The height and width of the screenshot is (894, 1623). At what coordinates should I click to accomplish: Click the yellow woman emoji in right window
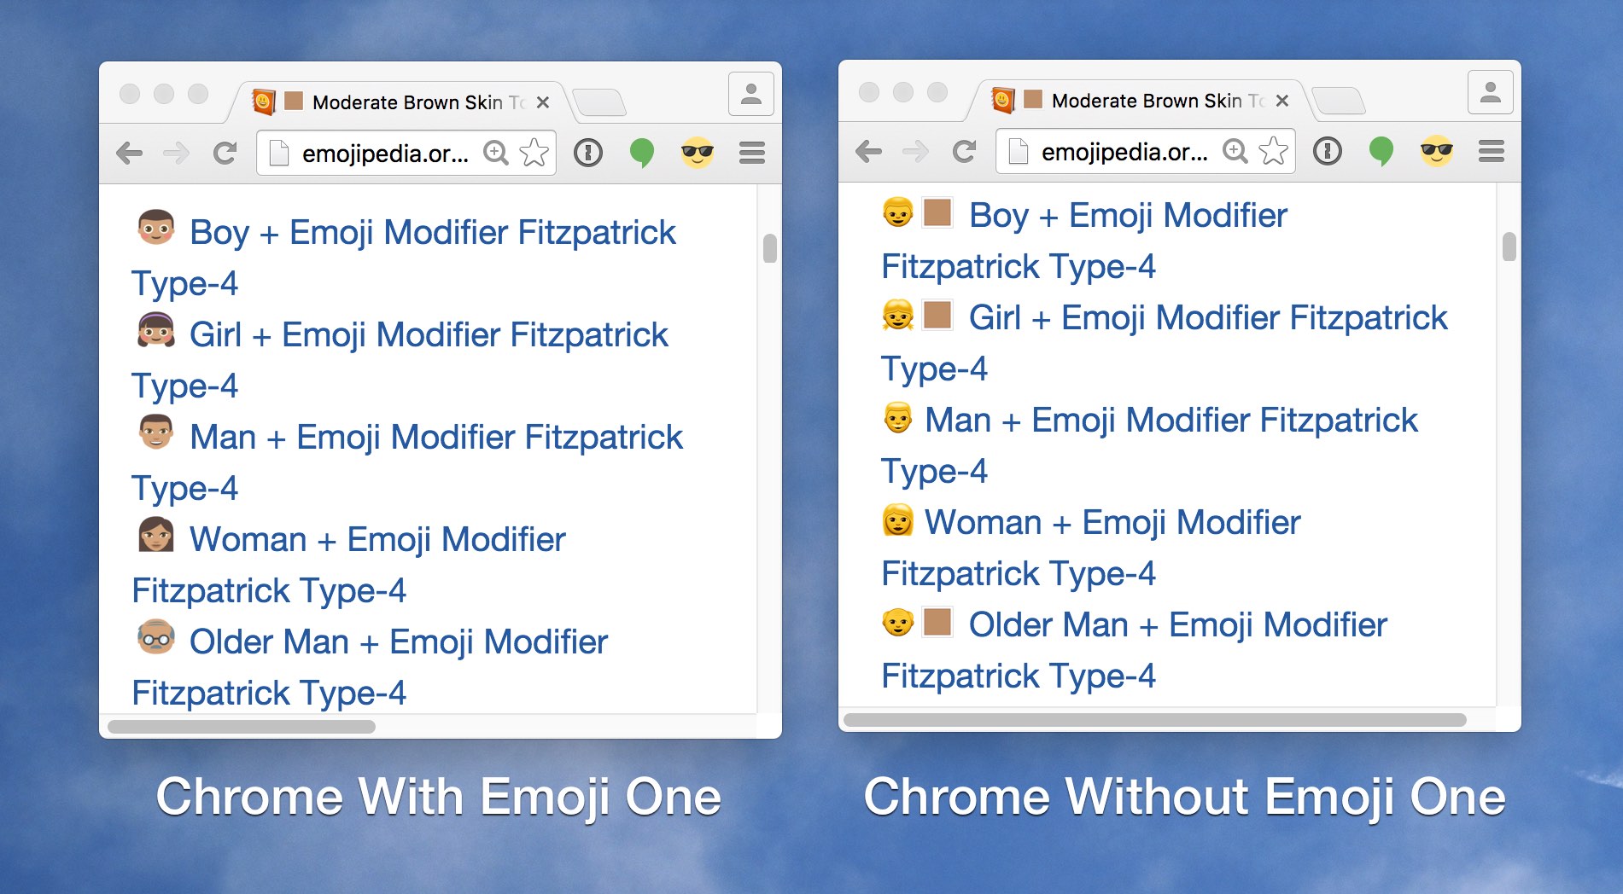[x=898, y=520]
